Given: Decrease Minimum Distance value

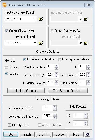Looking at the screenshot, I should [x=56, y=84].
